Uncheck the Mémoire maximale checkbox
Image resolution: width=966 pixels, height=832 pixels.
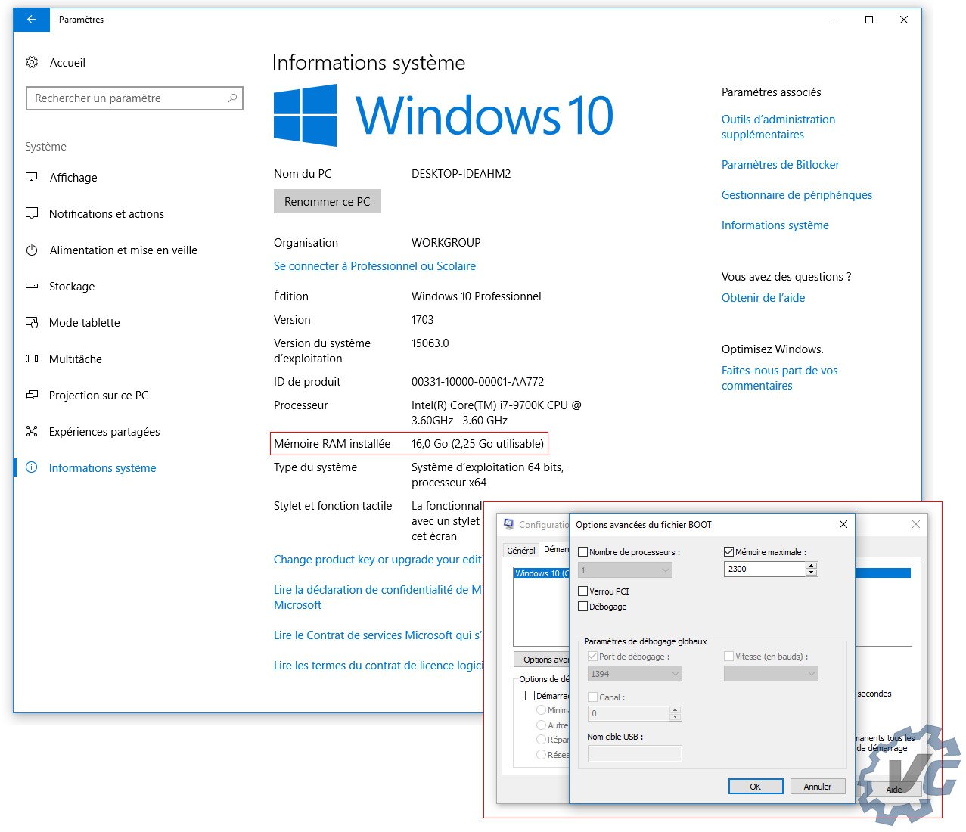click(729, 552)
